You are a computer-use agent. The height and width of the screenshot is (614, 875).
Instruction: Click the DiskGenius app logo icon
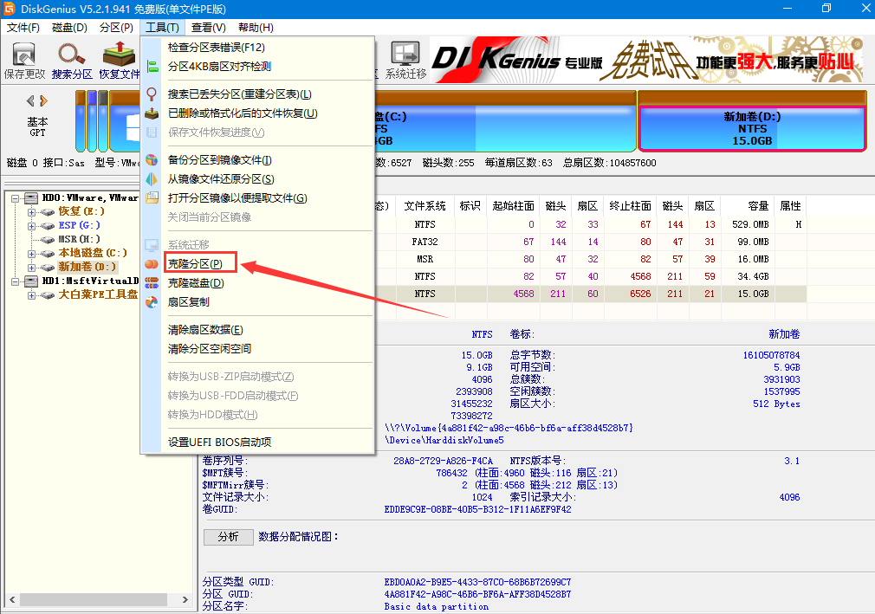pos(9,9)
